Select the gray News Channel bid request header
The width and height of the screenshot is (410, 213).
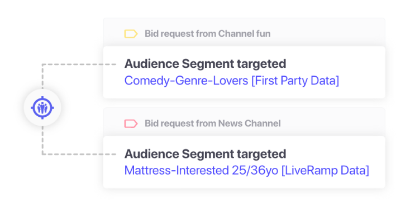click(x=244, y=122)
